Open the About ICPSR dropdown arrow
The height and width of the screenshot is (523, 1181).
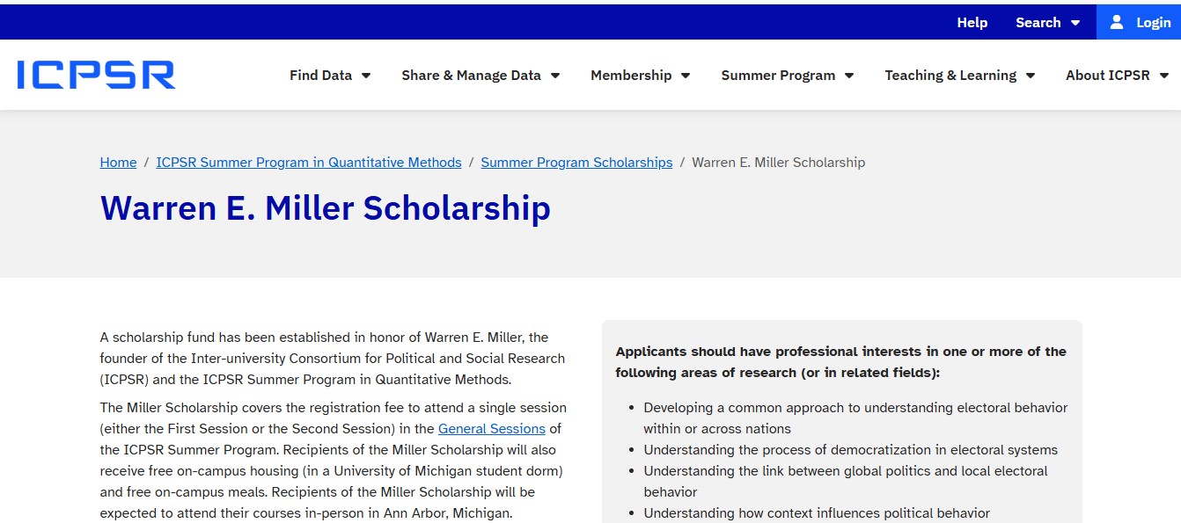pyautogui.click(x=1164, y=76)
